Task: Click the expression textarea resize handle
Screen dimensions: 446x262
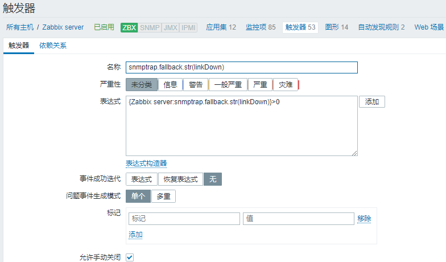Action: (x=354, y=153)
